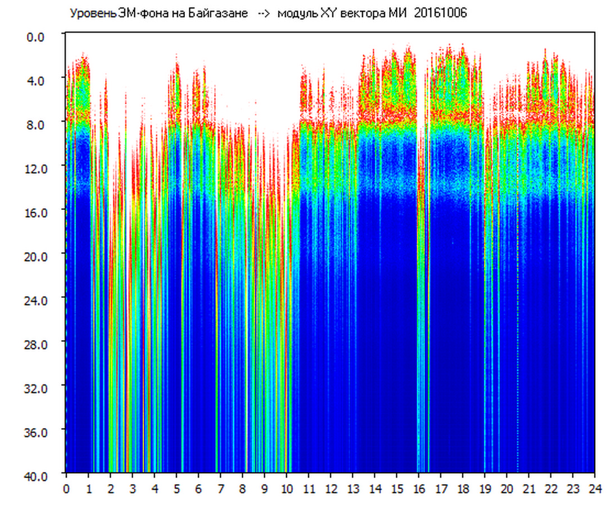Click the date 20161006 in the title
This screenshot has width=616, height=505.
click(440, 13)
